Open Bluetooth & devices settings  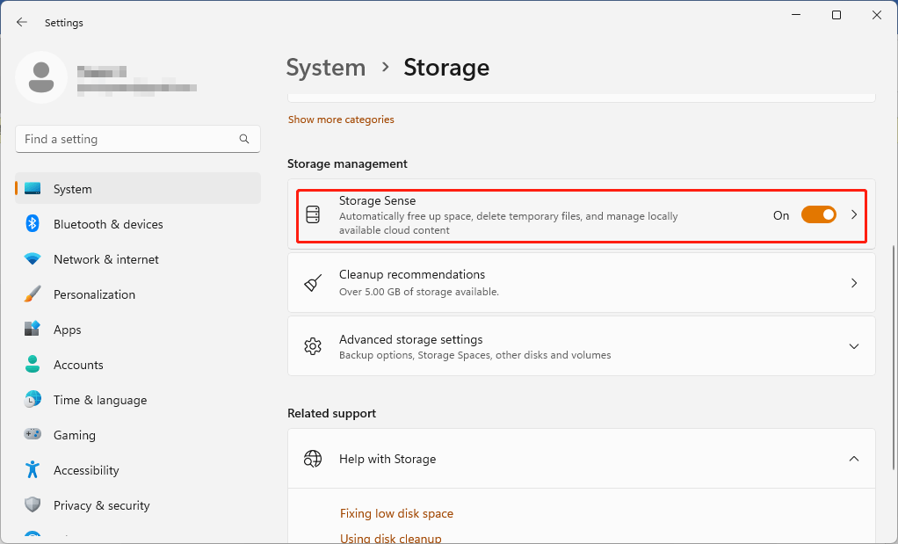point(107,224)
